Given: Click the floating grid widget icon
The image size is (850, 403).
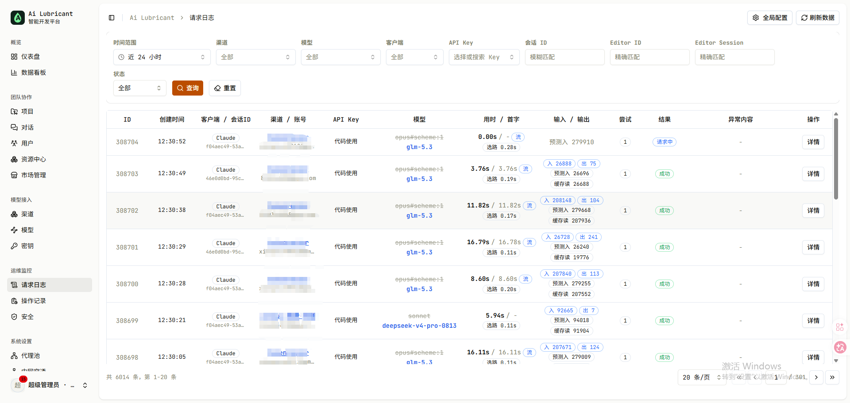Looking at the screenshot, I should (840, 327).
